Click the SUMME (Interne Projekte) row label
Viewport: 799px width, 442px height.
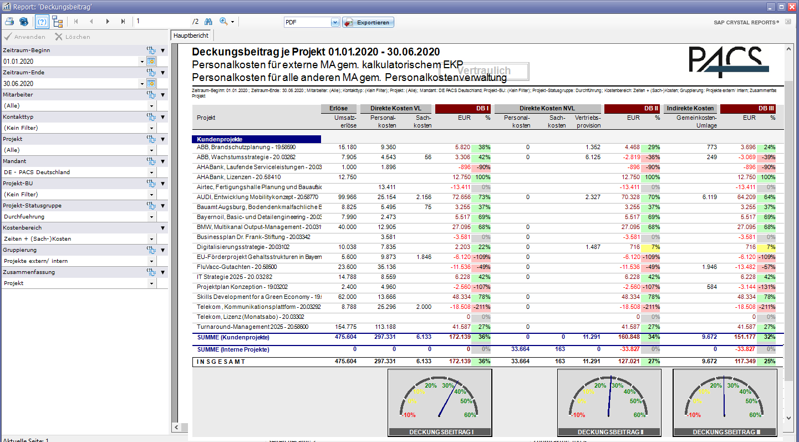tap(233, 349)
